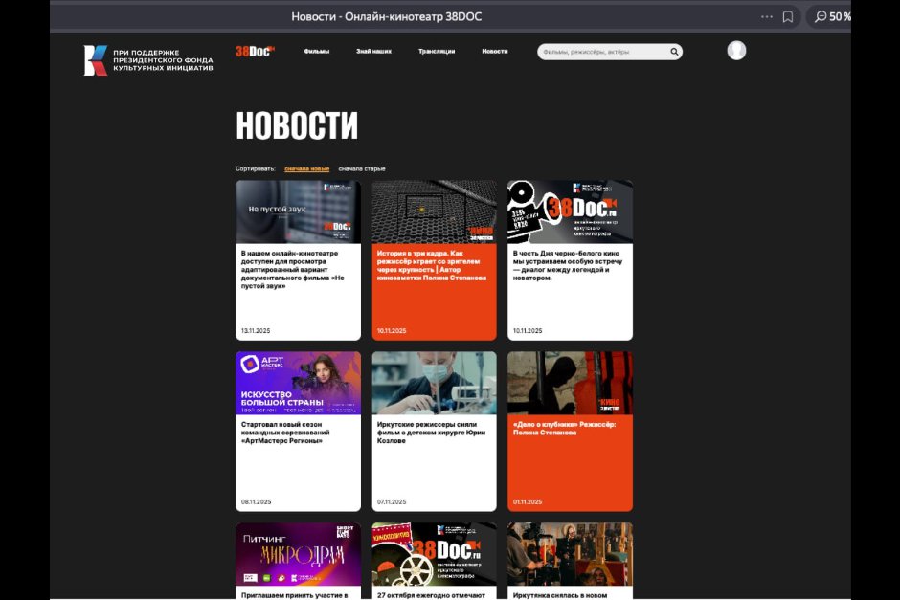
Task: Click the search magnifier icon
Action: click(x=674, y=52)
